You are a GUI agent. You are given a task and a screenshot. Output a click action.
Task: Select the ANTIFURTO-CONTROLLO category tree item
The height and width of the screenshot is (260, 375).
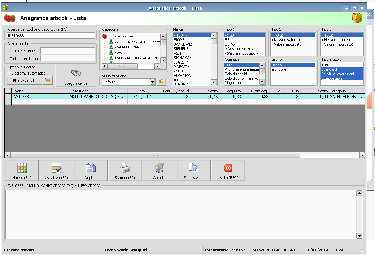[x=137, y=42]
